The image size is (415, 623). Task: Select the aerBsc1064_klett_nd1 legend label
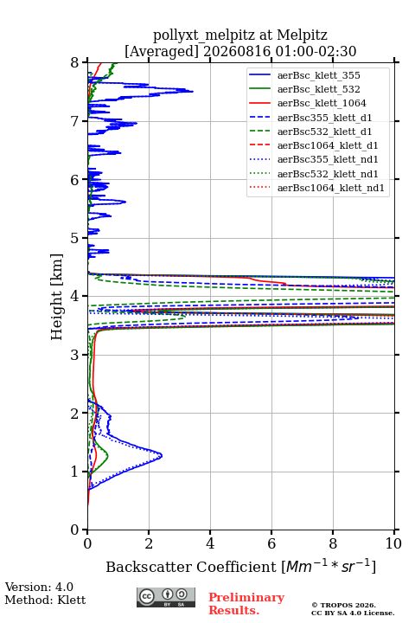331,188
